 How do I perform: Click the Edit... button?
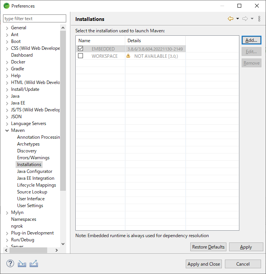point(251,52)
